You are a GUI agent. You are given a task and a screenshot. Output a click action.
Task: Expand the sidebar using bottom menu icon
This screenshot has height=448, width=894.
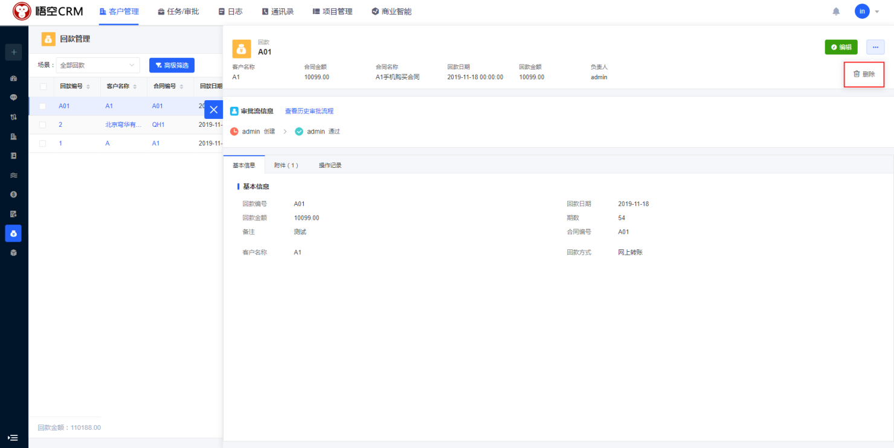click(13, 437)
